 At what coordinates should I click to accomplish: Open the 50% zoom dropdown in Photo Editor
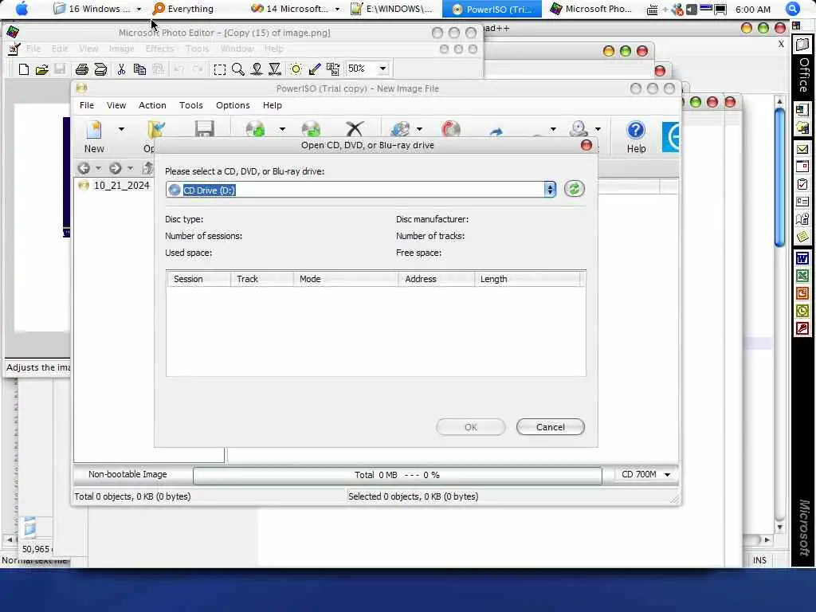pos(382,69)
